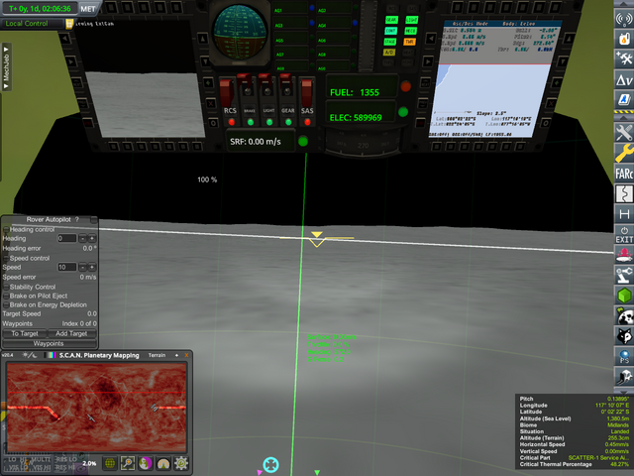Click the green ELEC indicator button
Viewport: 634px width, 476px height.
403,112
